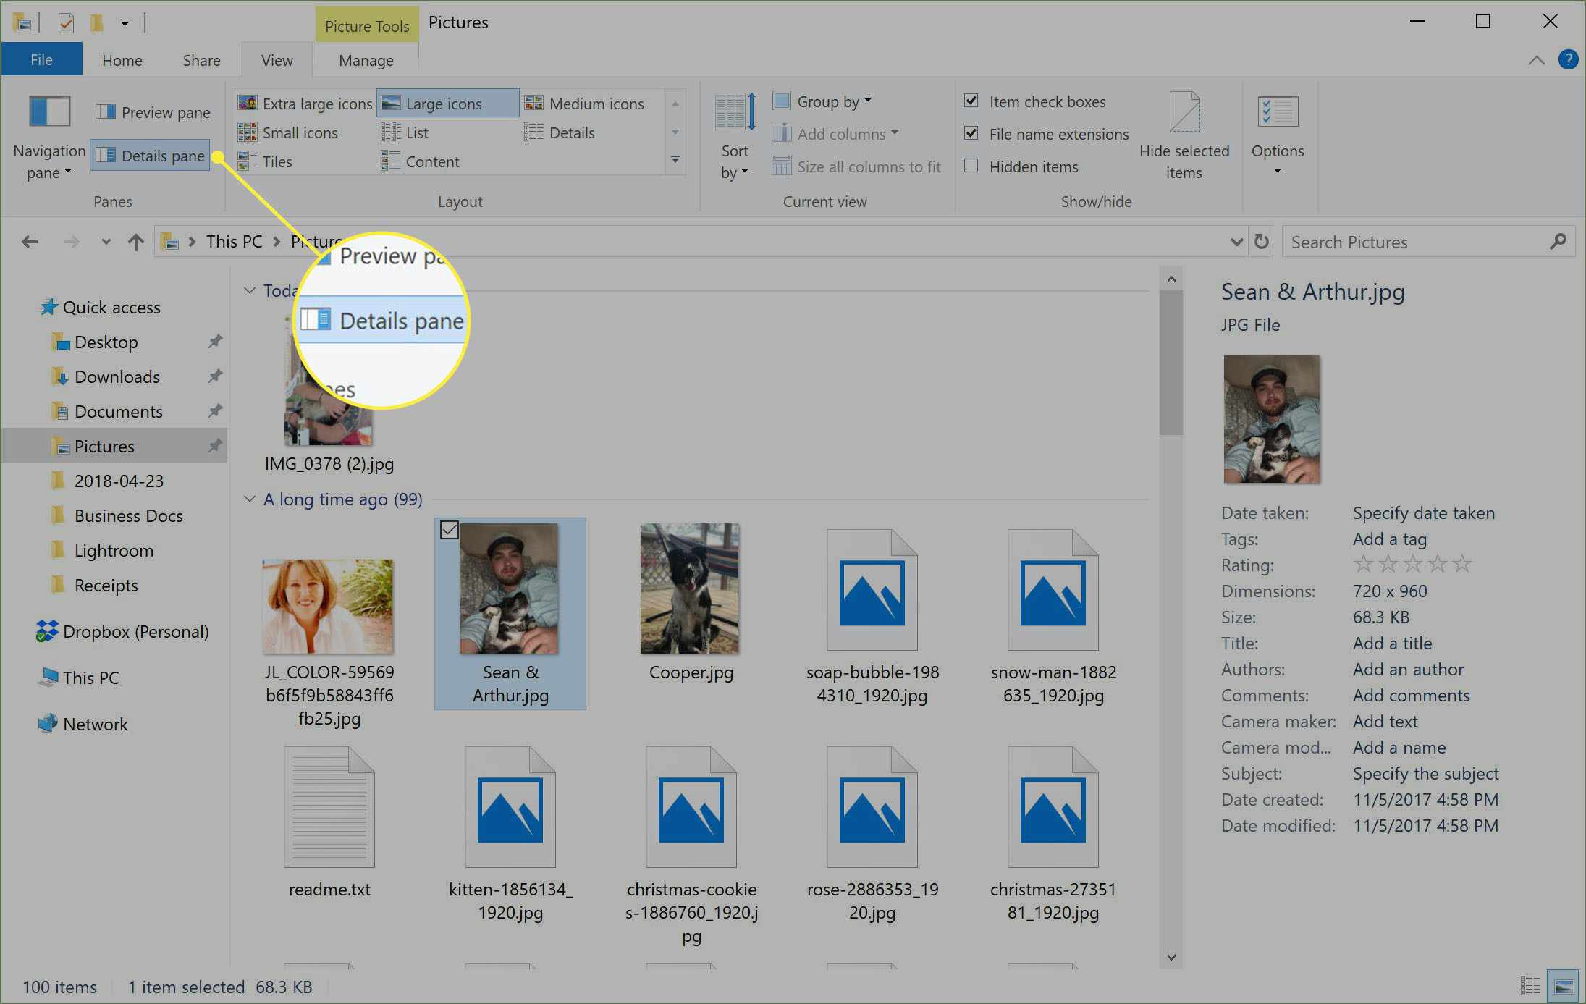Select the Cooper.jpg thumbnail
This screenshot has width=1586, height=1004.
click(x=690, y=588)
